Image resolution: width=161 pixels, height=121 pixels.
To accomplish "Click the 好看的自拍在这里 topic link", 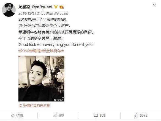I will tap(36, 106).
